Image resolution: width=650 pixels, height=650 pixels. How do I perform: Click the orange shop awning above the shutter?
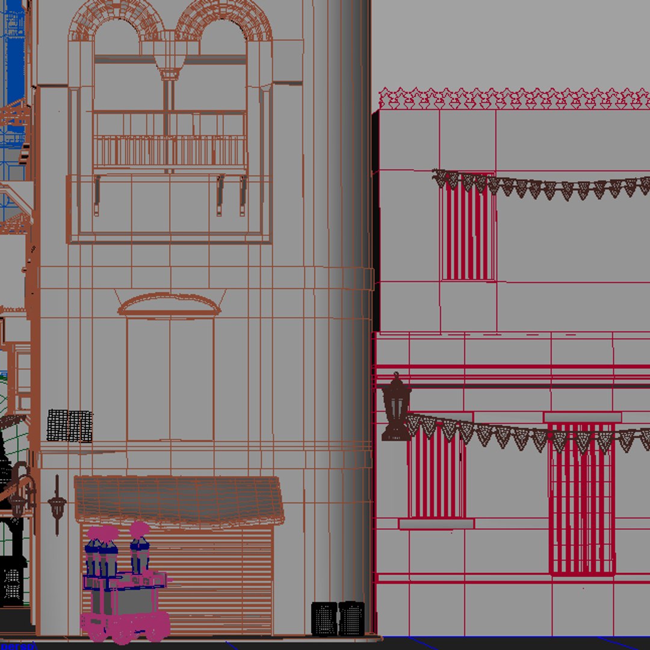coord(179,501)
